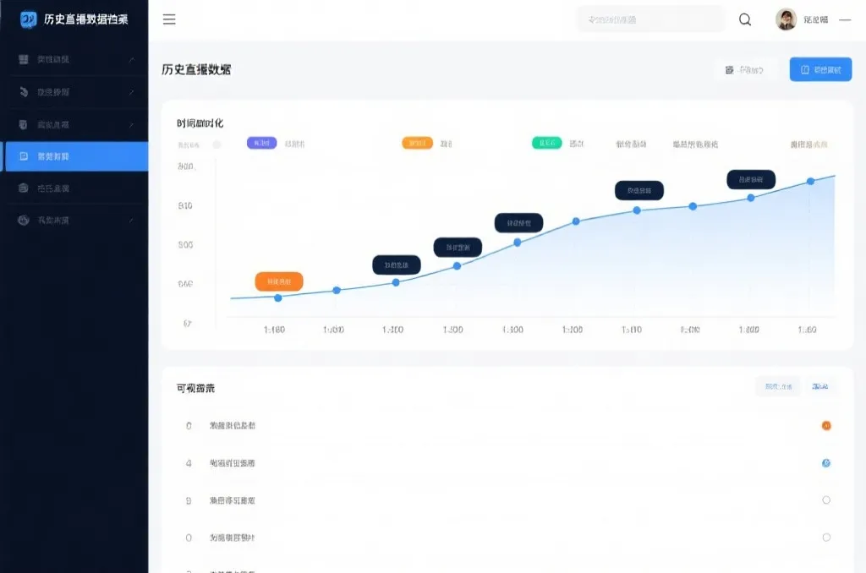Click the blue export button at top right
Viewport: 866px width, 573px height.
tap(819, 69)
